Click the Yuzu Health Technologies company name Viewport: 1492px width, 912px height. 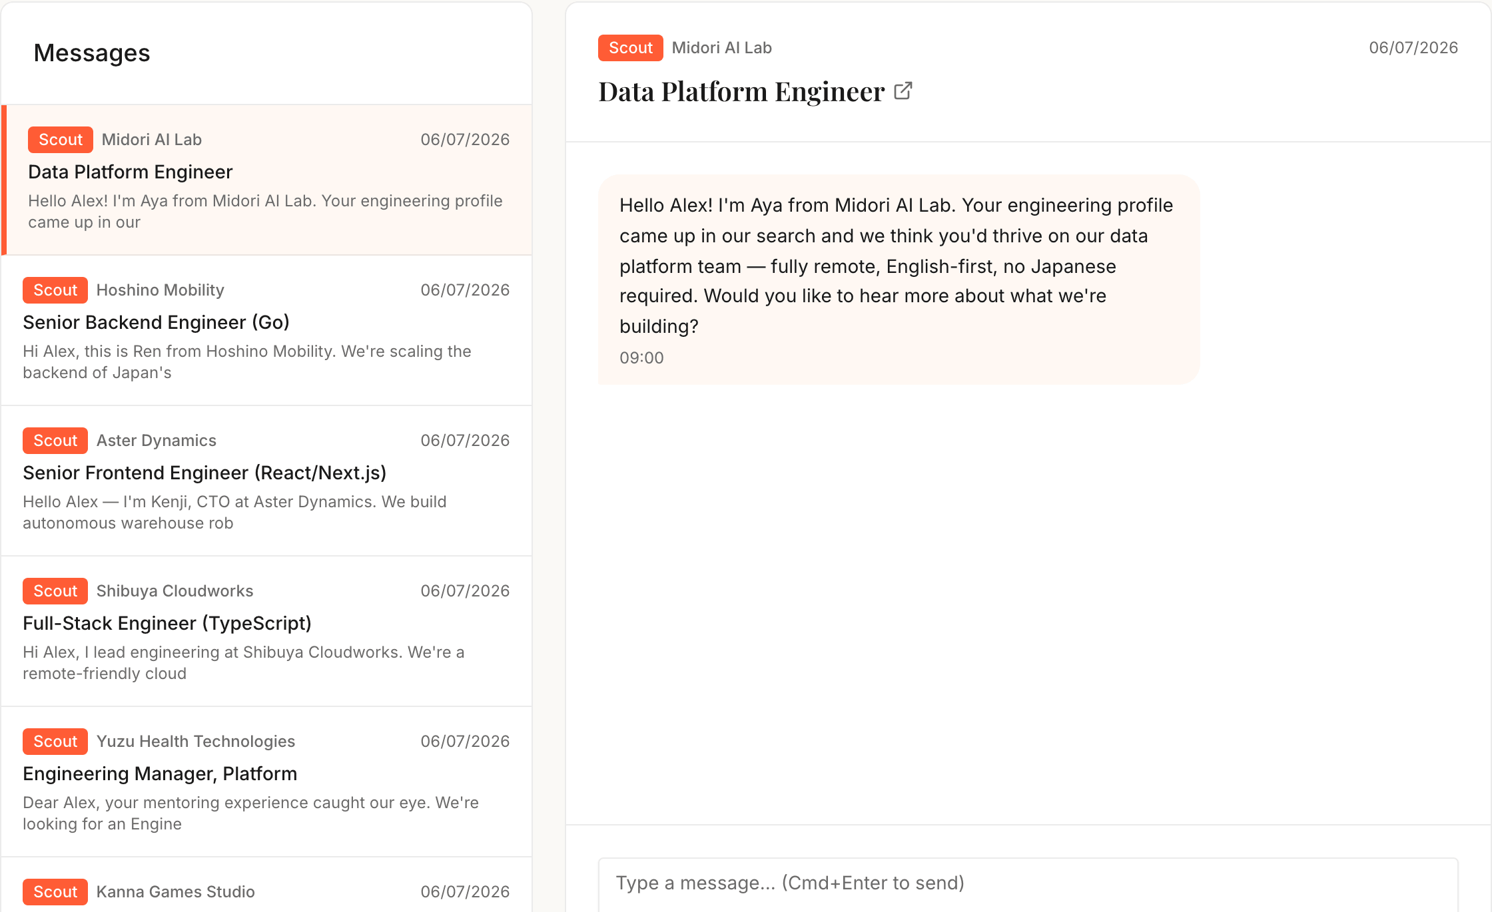coord(195,742)
